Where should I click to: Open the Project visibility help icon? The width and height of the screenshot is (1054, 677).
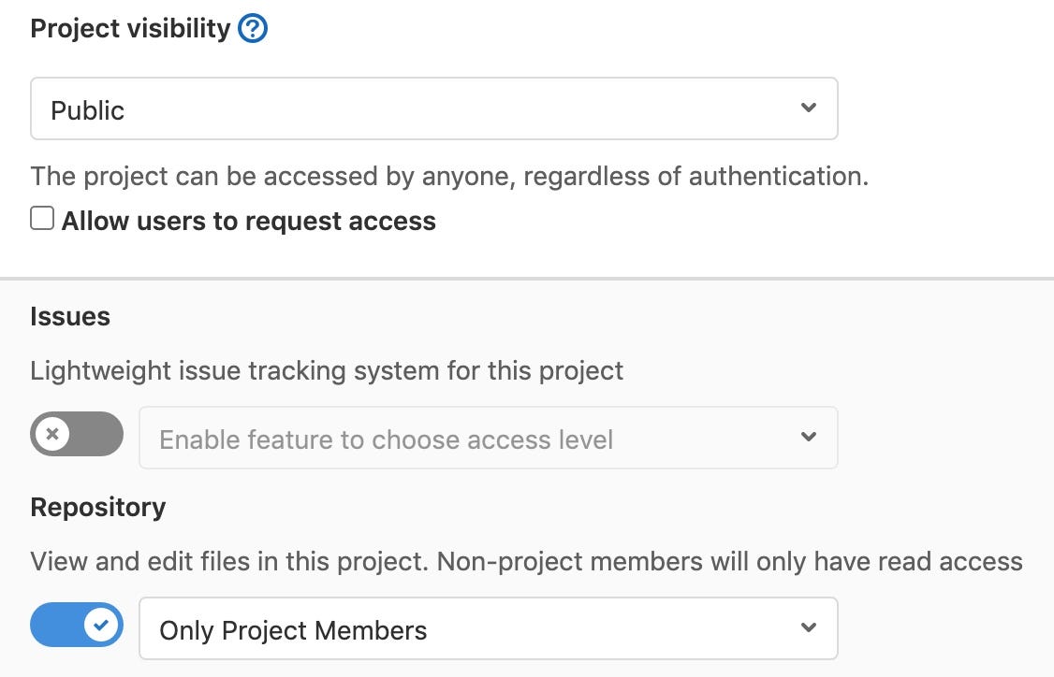click(x=253, y=29)
